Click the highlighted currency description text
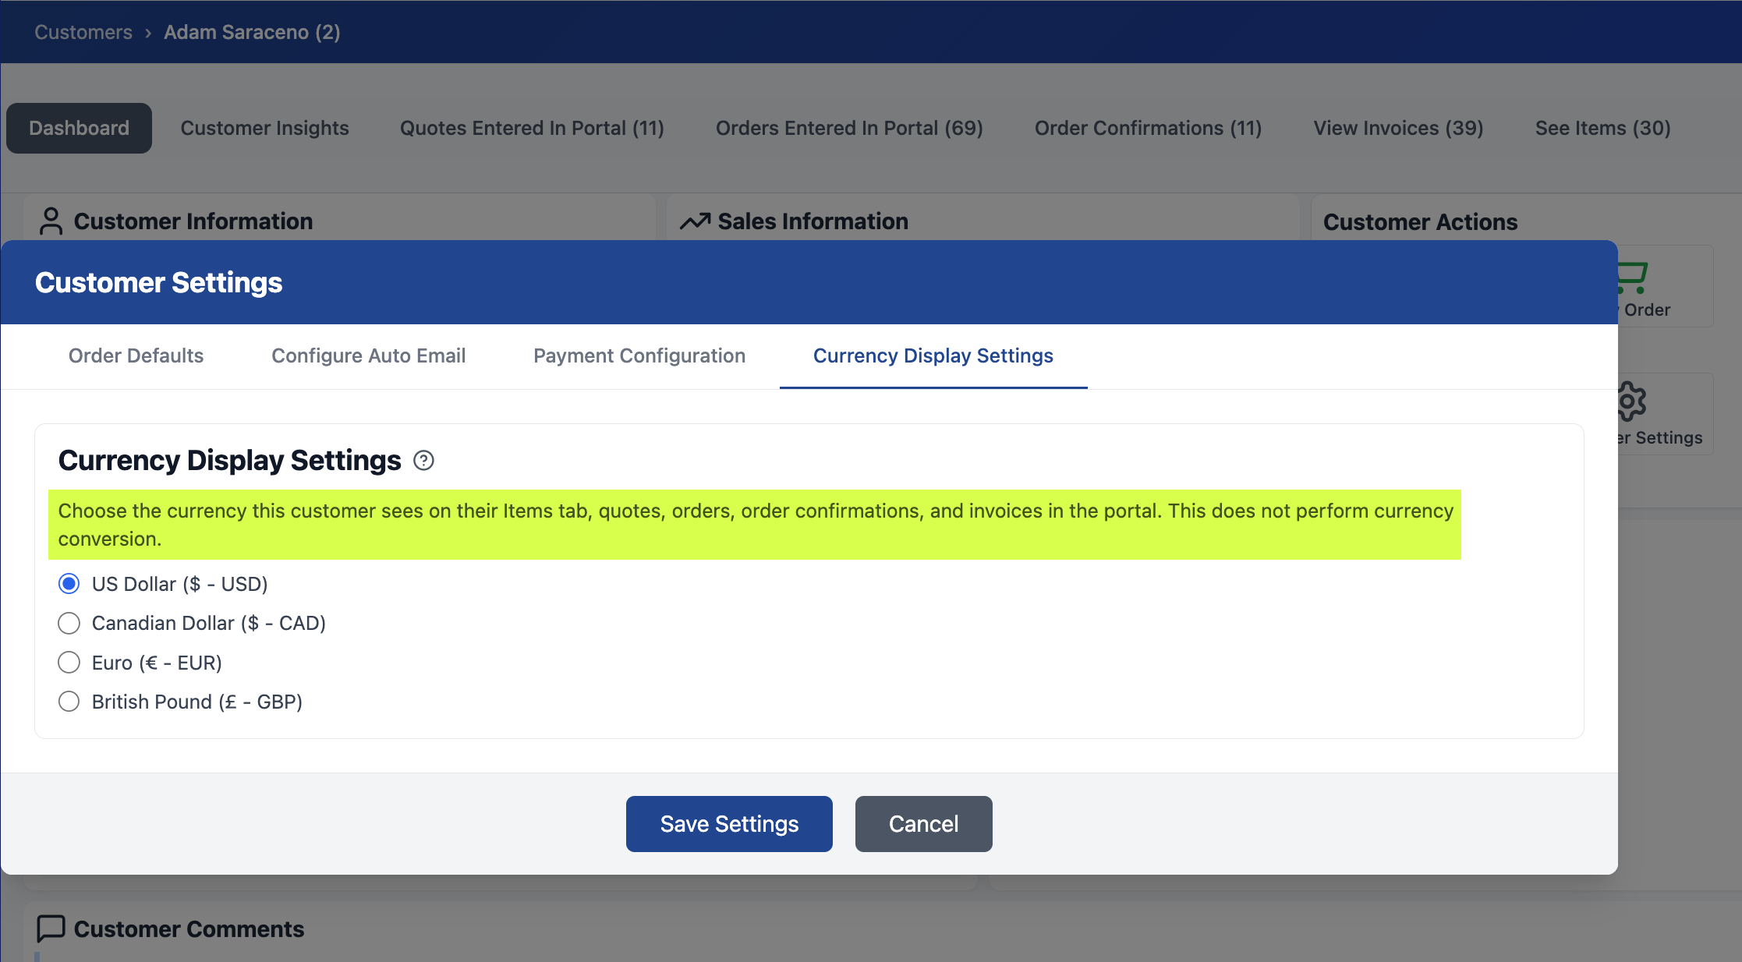The height and width of the screenshot is (962, 1742). [x=755, y=525]
